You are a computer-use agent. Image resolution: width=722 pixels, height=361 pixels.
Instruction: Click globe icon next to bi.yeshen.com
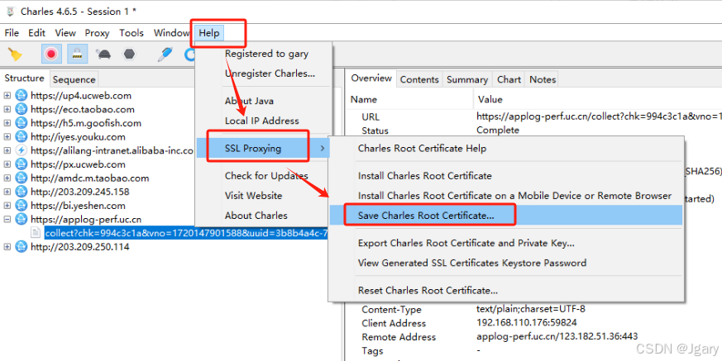(x=22, y=206)
